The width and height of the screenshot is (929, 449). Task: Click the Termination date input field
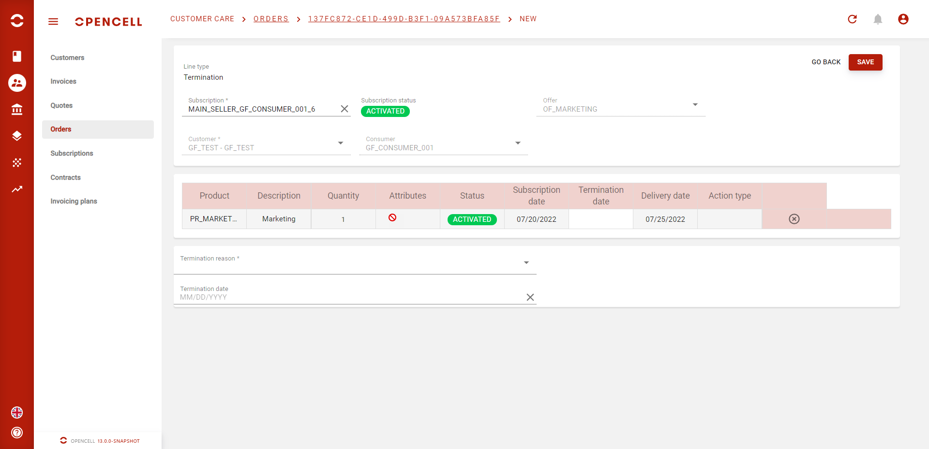click(x=348, y=297)
